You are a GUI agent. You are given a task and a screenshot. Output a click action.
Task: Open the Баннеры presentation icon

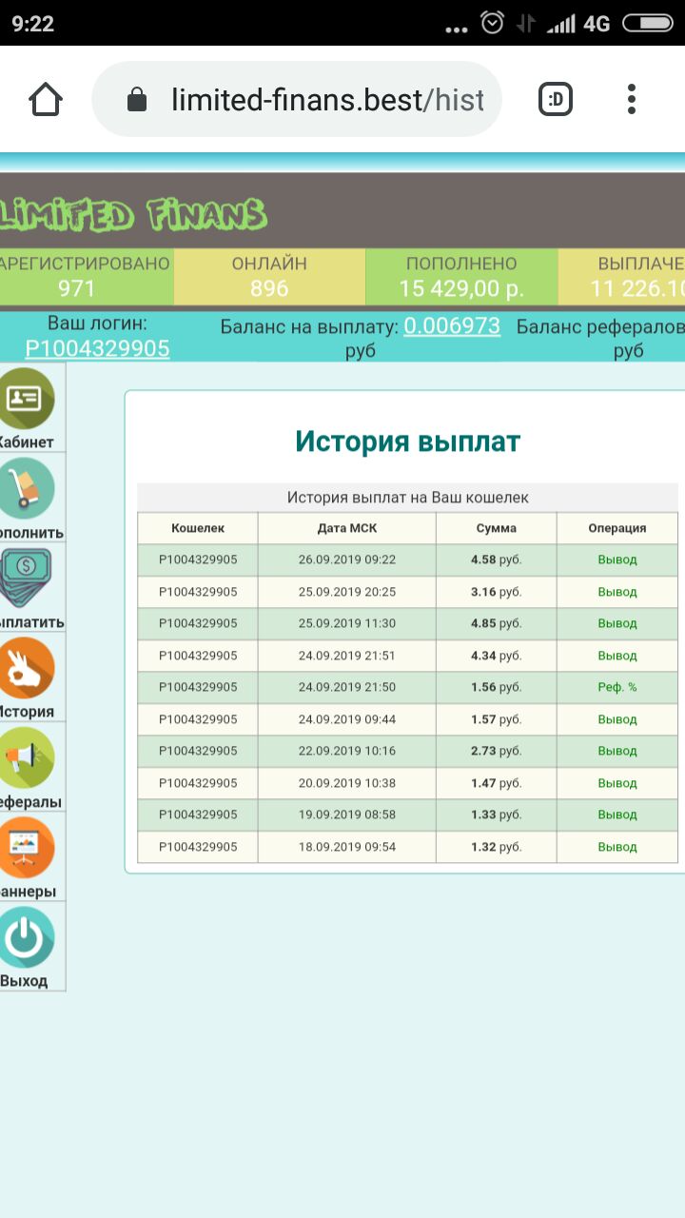(26, 848)
